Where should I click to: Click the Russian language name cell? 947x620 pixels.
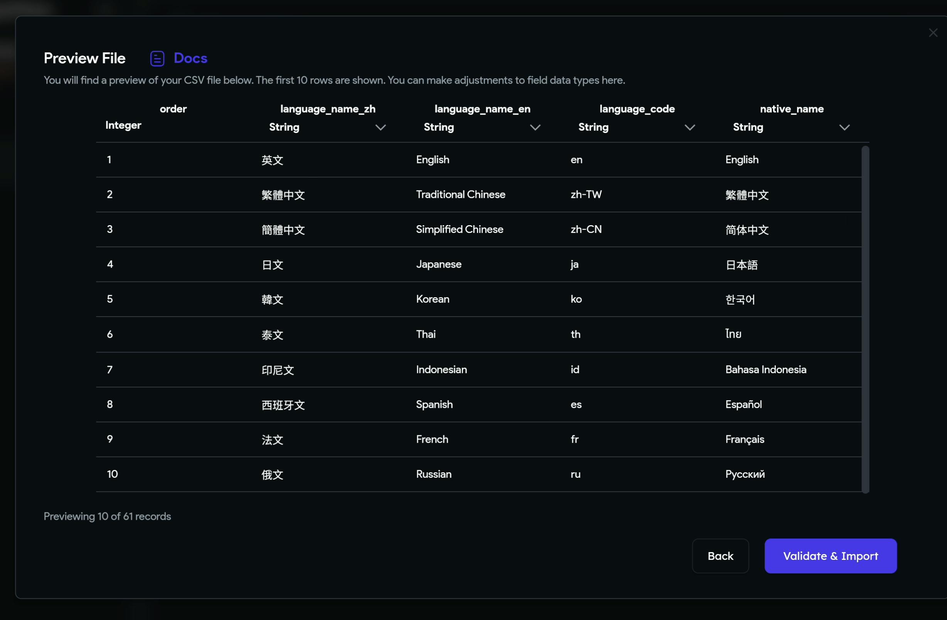coord(433,474)
